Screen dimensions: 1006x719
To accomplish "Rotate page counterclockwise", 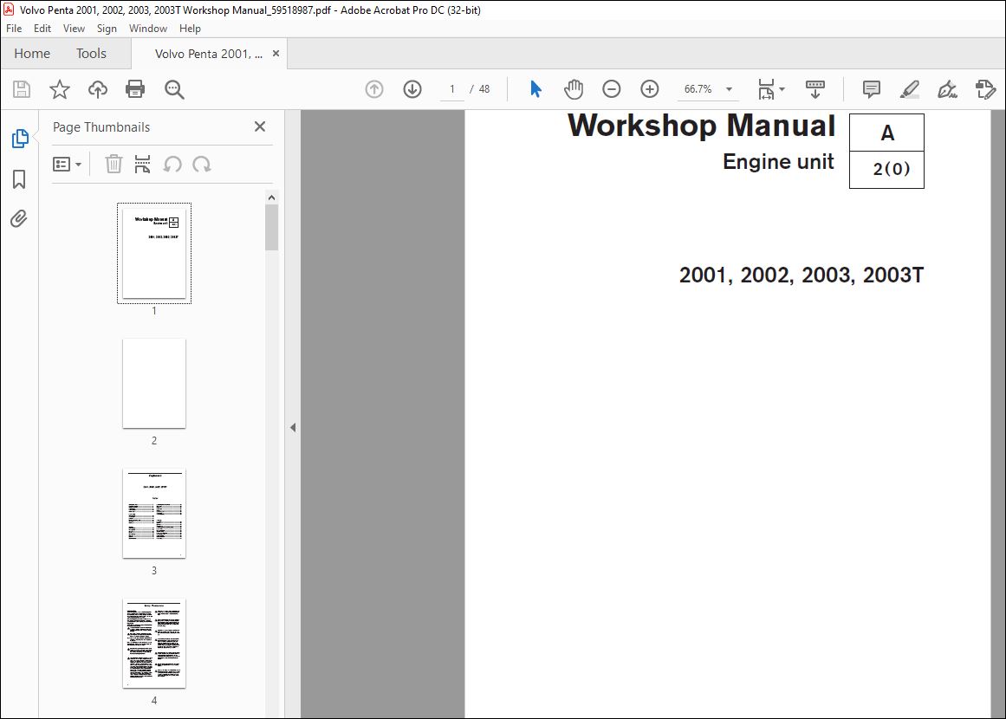I will coord(172,165).
